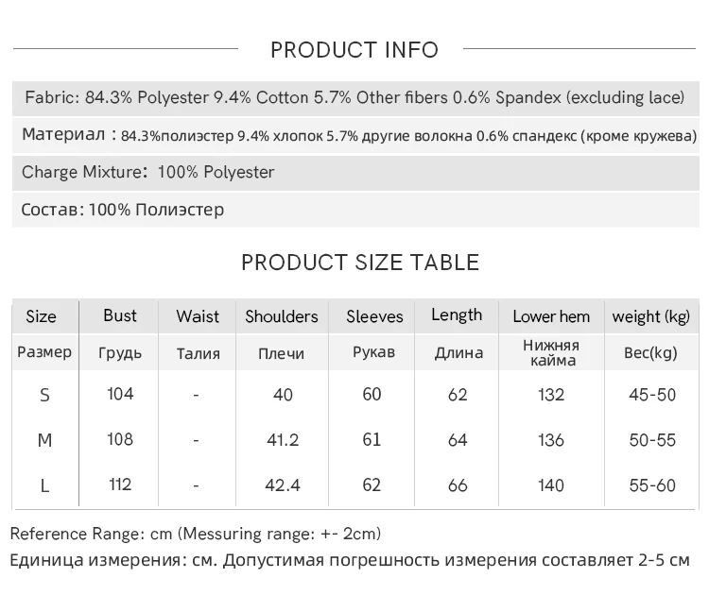The width and height of the screenshot is (709, 595).
Task: Click the Reference Range note text
Action: coord(196,534)
